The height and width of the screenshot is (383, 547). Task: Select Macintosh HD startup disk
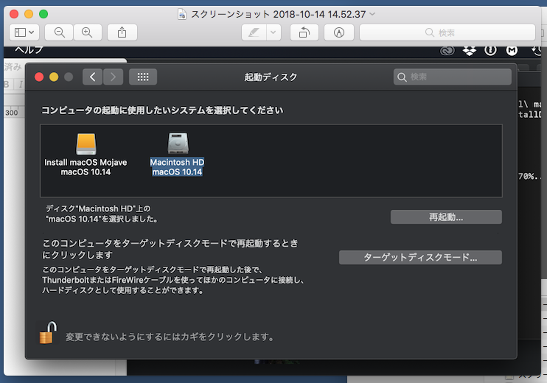coord(177,155)
